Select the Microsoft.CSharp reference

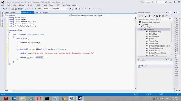coord(155,32)
